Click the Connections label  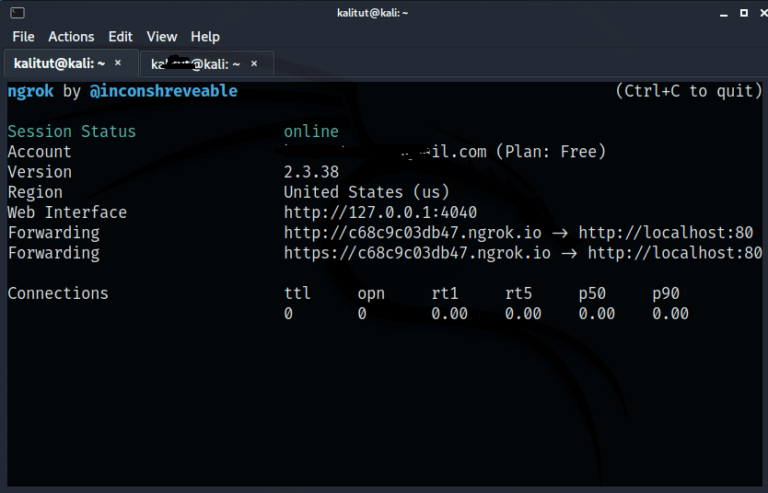58,293
